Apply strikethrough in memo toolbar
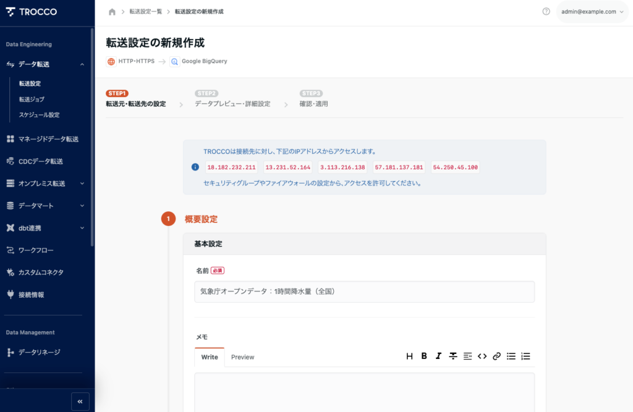 (453, 356)
